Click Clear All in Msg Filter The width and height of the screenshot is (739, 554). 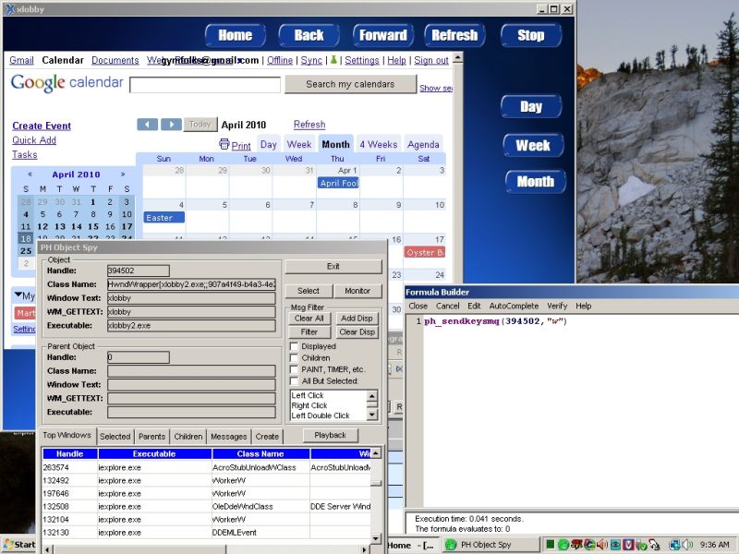(309, 318)
